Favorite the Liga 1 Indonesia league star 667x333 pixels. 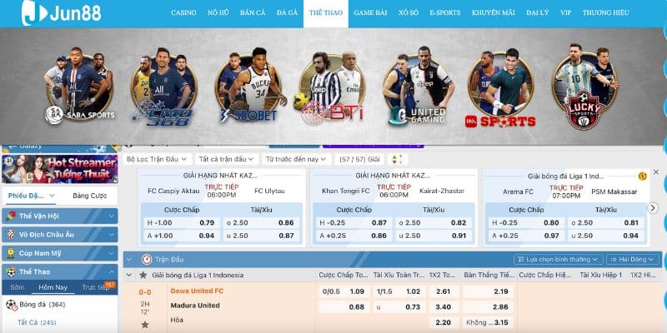[x=145, y=274]
